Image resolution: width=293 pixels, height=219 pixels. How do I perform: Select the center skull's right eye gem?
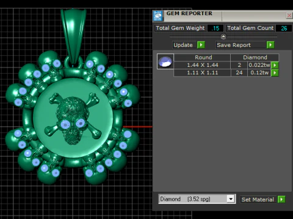(x=81, y=123)
